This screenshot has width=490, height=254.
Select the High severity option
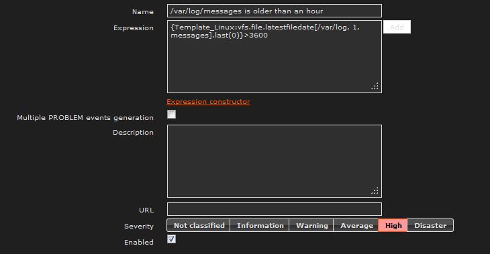pos(393,225)
